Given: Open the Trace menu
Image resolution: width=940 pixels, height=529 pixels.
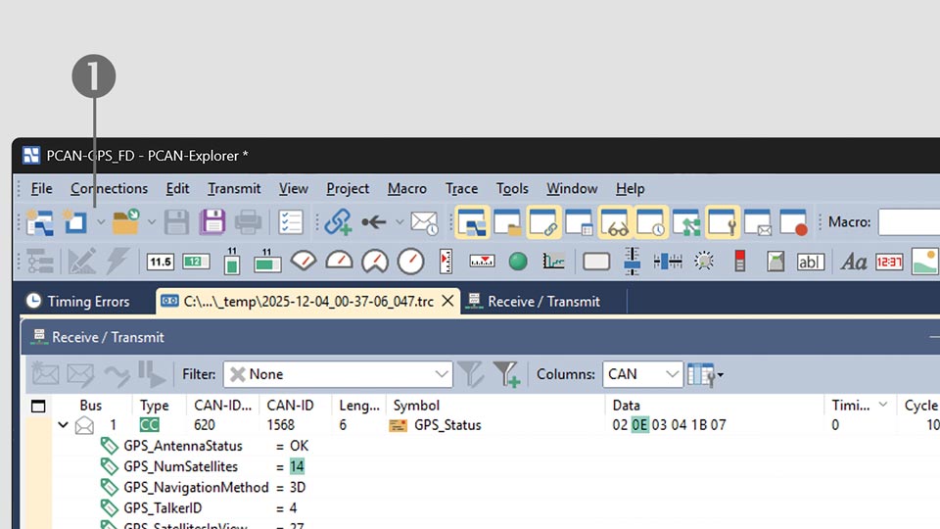Looking at the screenshot, I should pyautogui.click(x=461, y=189).
